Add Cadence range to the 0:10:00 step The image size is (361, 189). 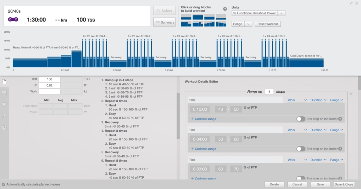pos(203,119)
